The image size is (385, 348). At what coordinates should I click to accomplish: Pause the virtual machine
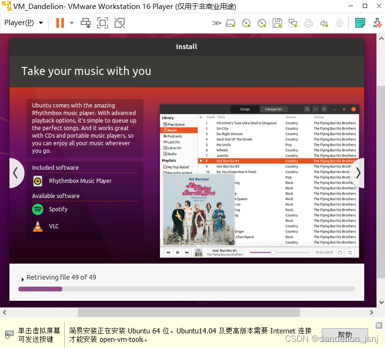coord(60,23)
